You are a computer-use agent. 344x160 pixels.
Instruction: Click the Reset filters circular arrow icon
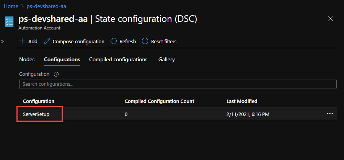tap(145, 41)
